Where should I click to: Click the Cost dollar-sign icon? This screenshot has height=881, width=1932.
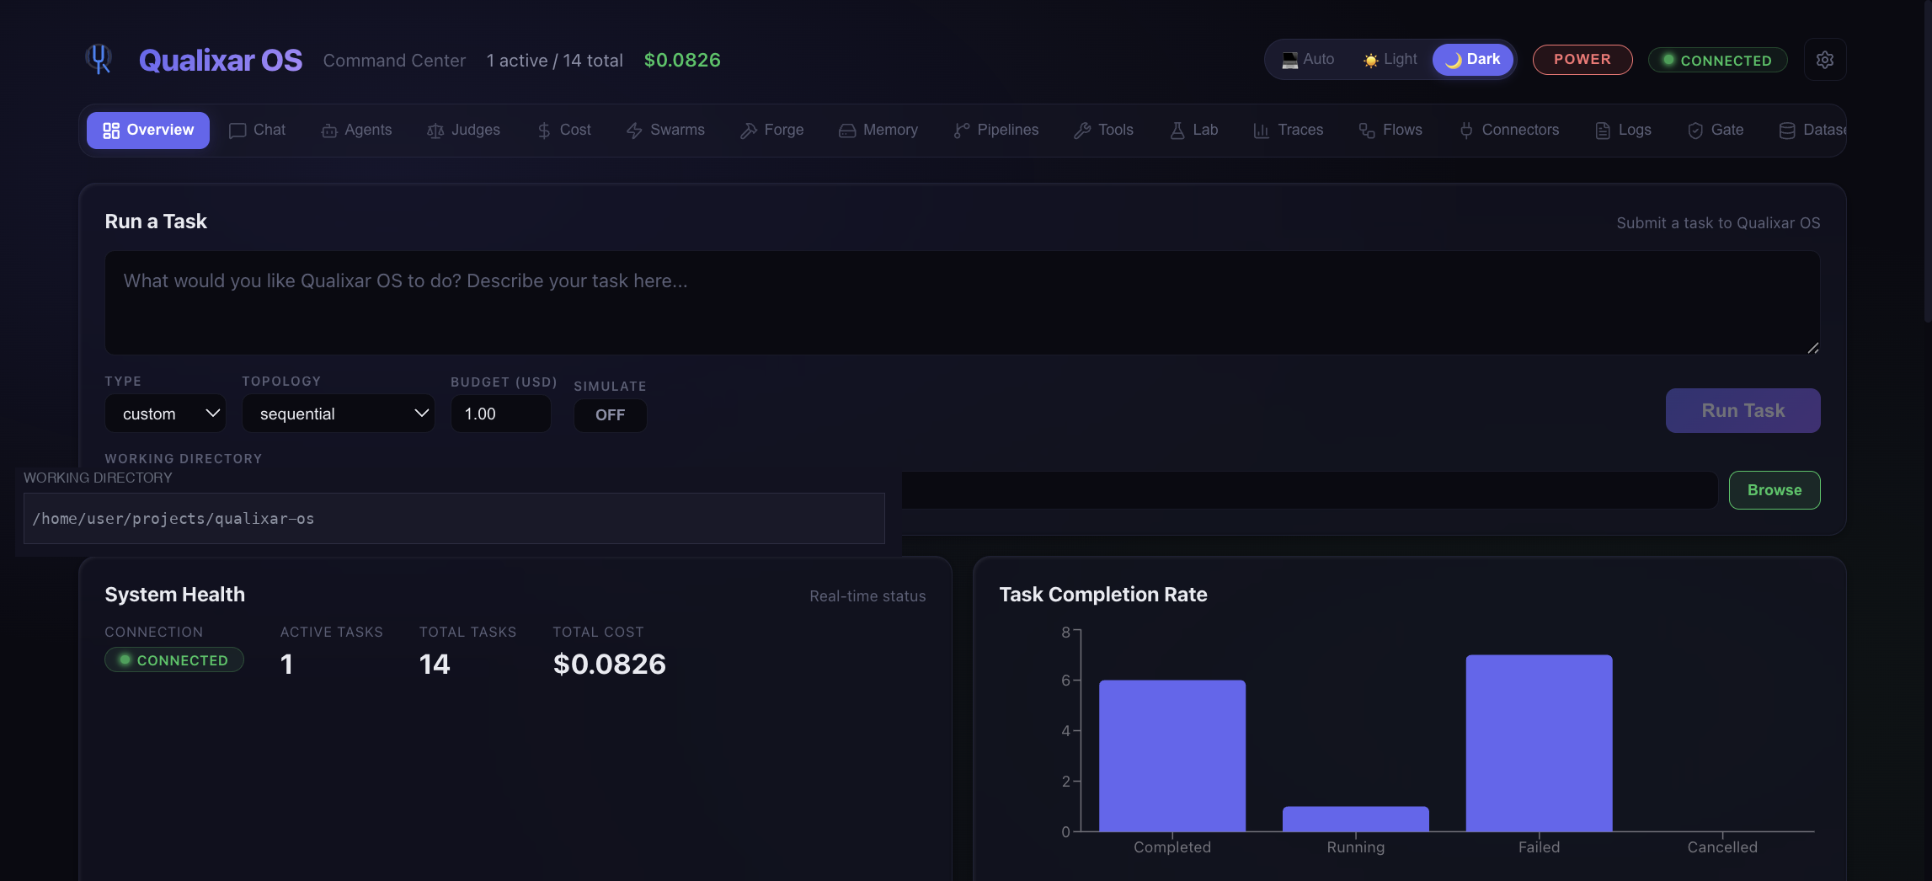(x=544, y=131)
